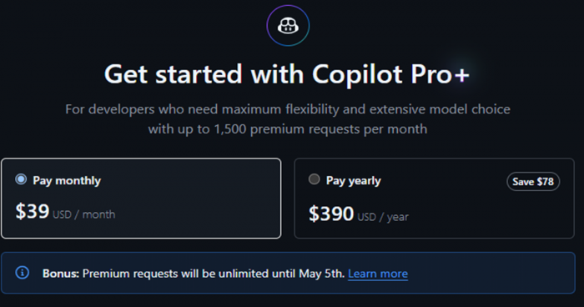Click the Copilot logo icon at top
This screenshot has width=584, height=307.
pos(288,26)
